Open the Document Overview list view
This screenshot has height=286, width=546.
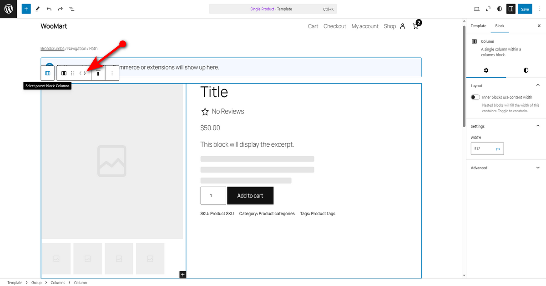pyautogui.click(x=72, y=9)
